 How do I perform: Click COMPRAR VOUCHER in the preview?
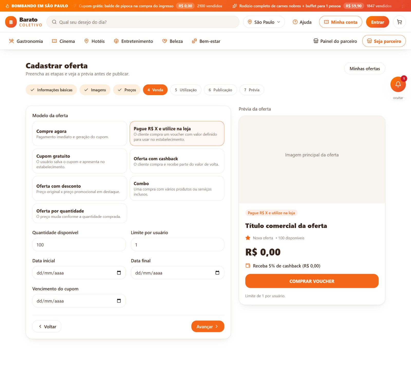pyautogui.click(x=312, y=281)
